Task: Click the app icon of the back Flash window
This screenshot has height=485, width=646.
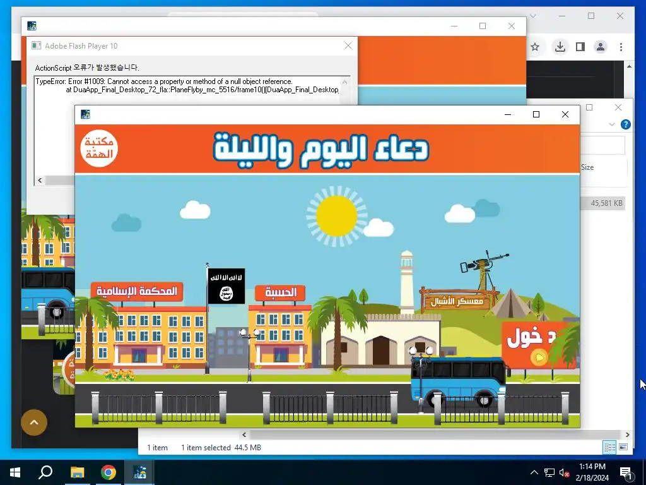Action: point(32,26)
